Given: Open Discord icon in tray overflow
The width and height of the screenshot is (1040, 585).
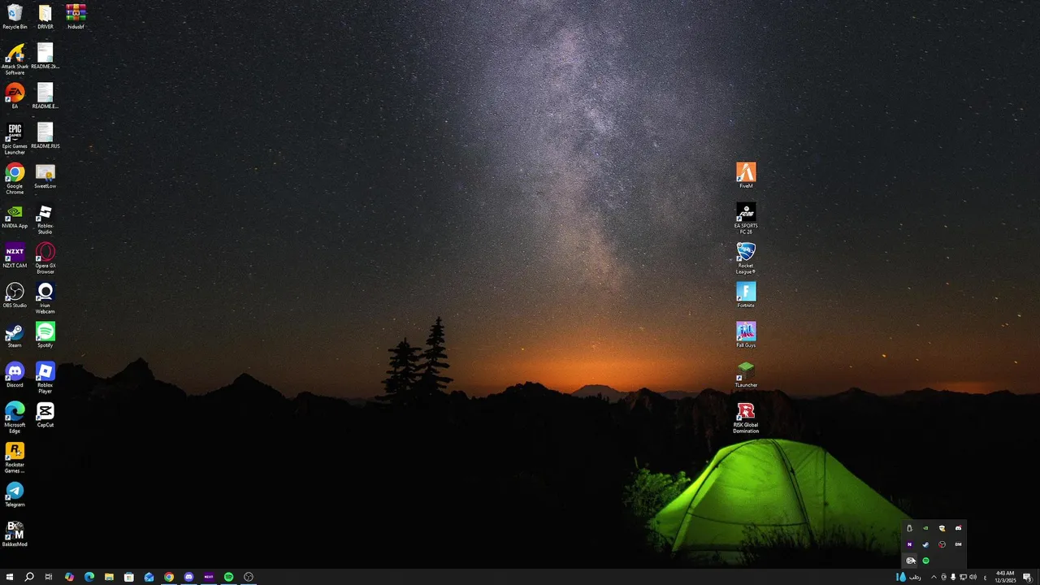Looking at the screenshot, I should 958,528.
